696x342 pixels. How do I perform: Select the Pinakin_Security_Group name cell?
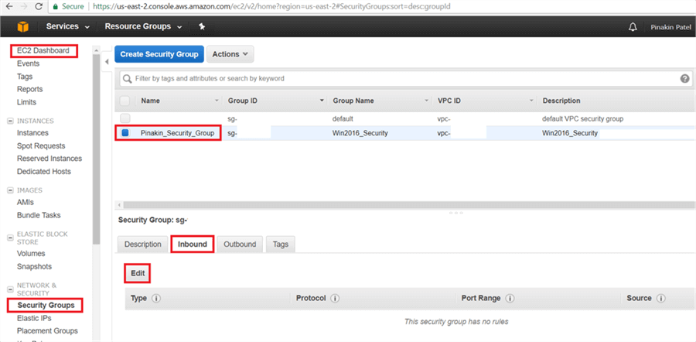coord(178,133)
